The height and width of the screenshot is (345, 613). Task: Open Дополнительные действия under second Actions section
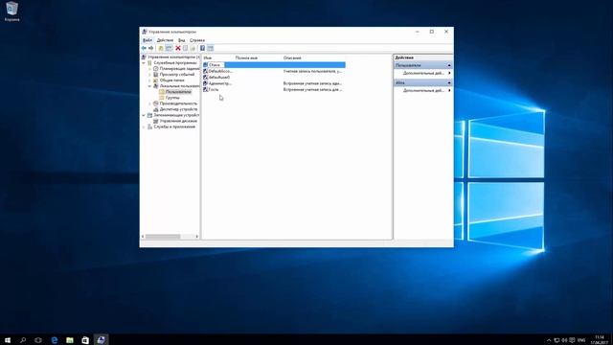coord(423,90)
